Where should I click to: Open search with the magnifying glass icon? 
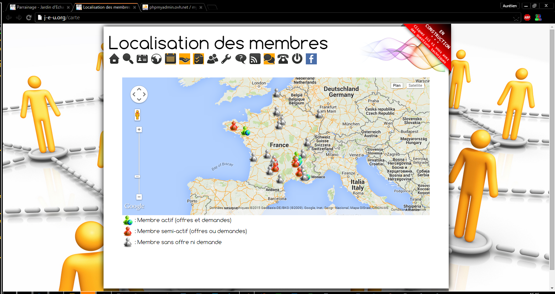tap(128, 59)
